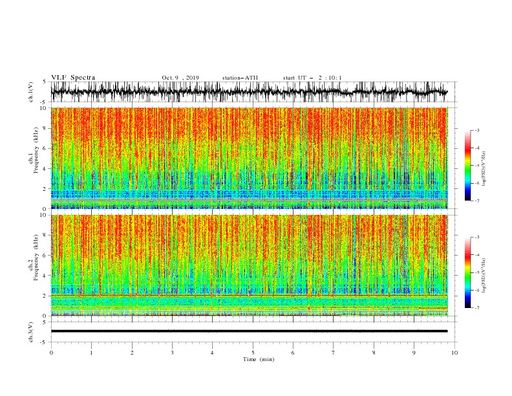Click the lower color bar's log(PSD) label
The width and height of the screenshot is (512, 396).
pyautogui.click(x=484, y=276)
